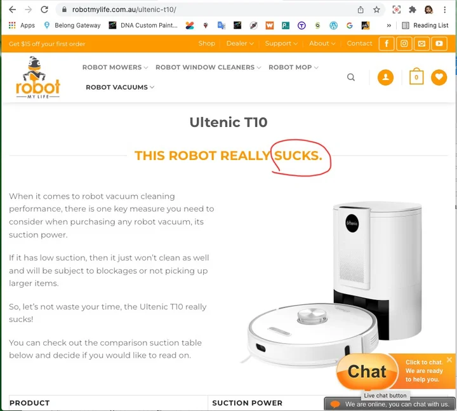
Task: Close the chat prompt popup
Action: (x=449, y=360)
